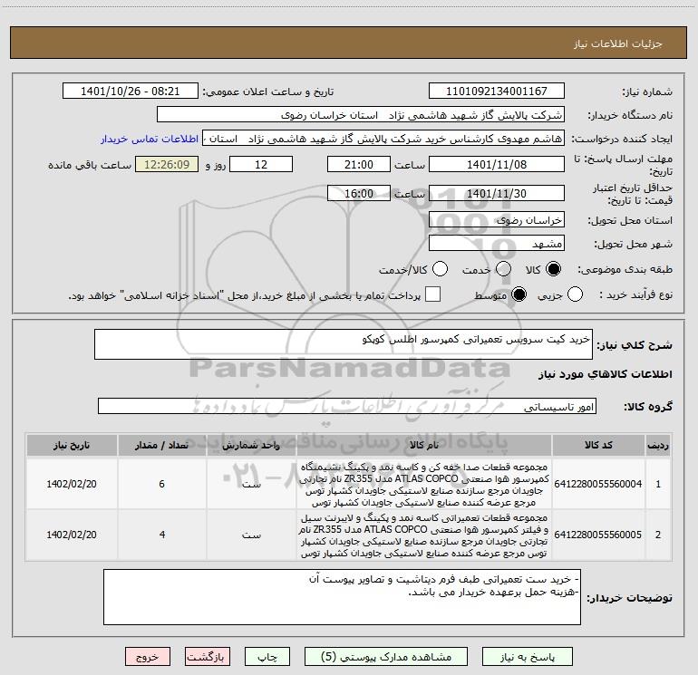The height and width of the screenshot is (675, 698).
Task: Click the استان محل تحویل field
Action: [496, 220]
